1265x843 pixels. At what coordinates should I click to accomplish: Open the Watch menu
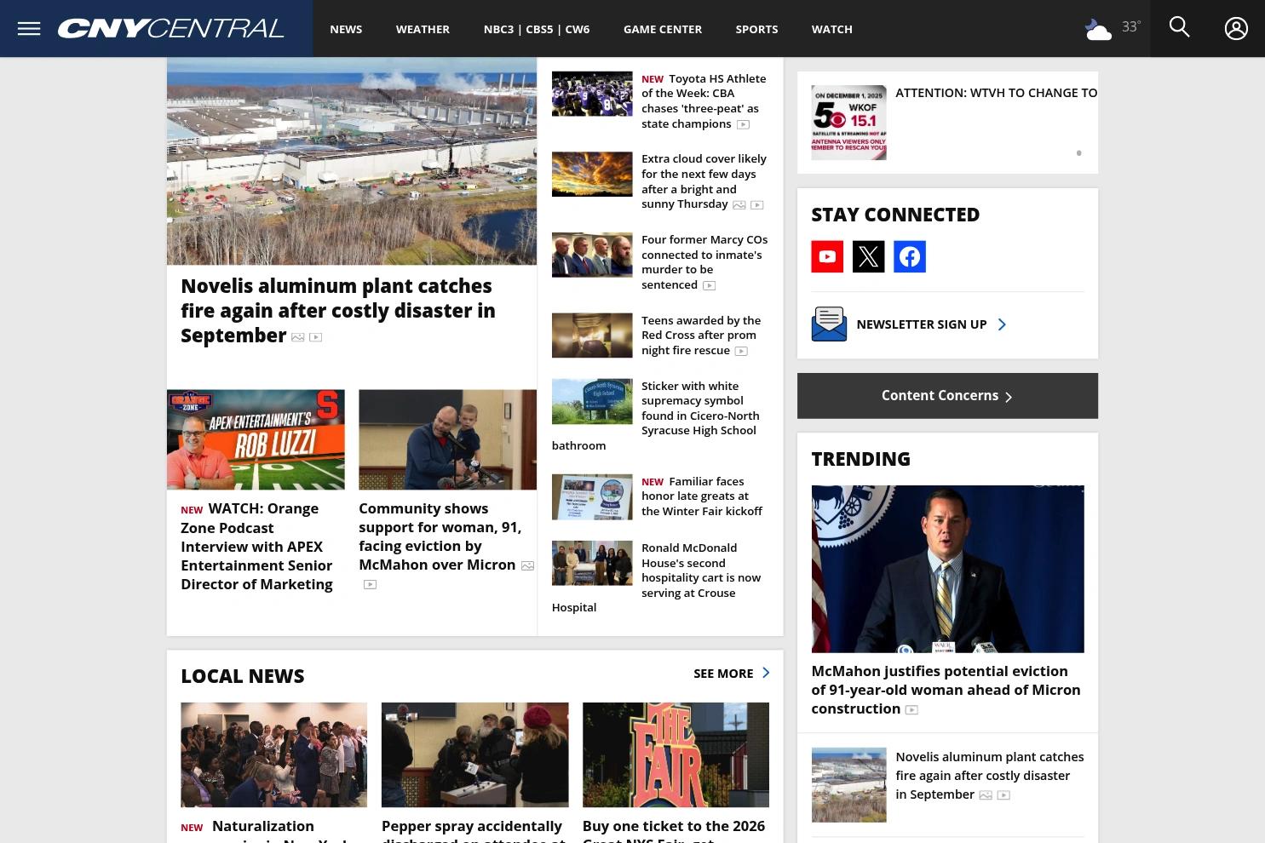tap(831, 29)
